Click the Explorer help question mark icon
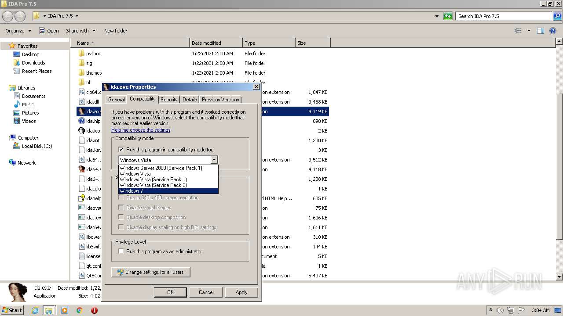 click(x=553, y=31)
